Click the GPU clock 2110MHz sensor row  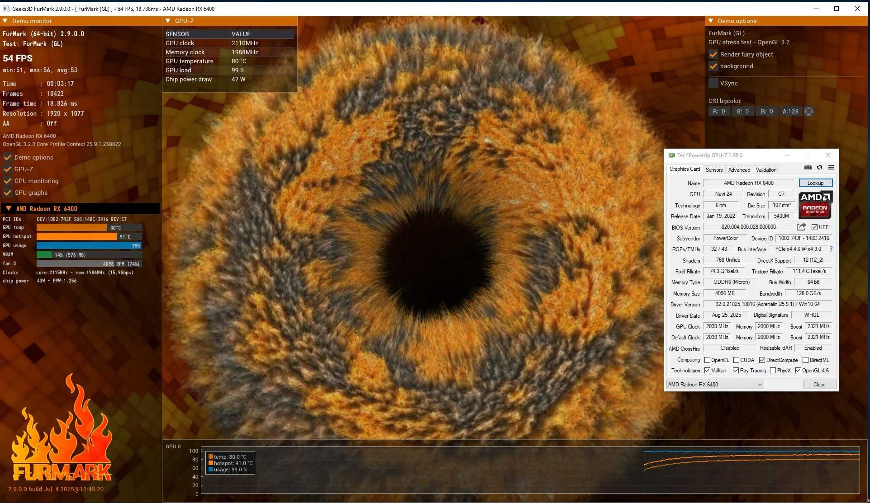[x=229, y=43]
